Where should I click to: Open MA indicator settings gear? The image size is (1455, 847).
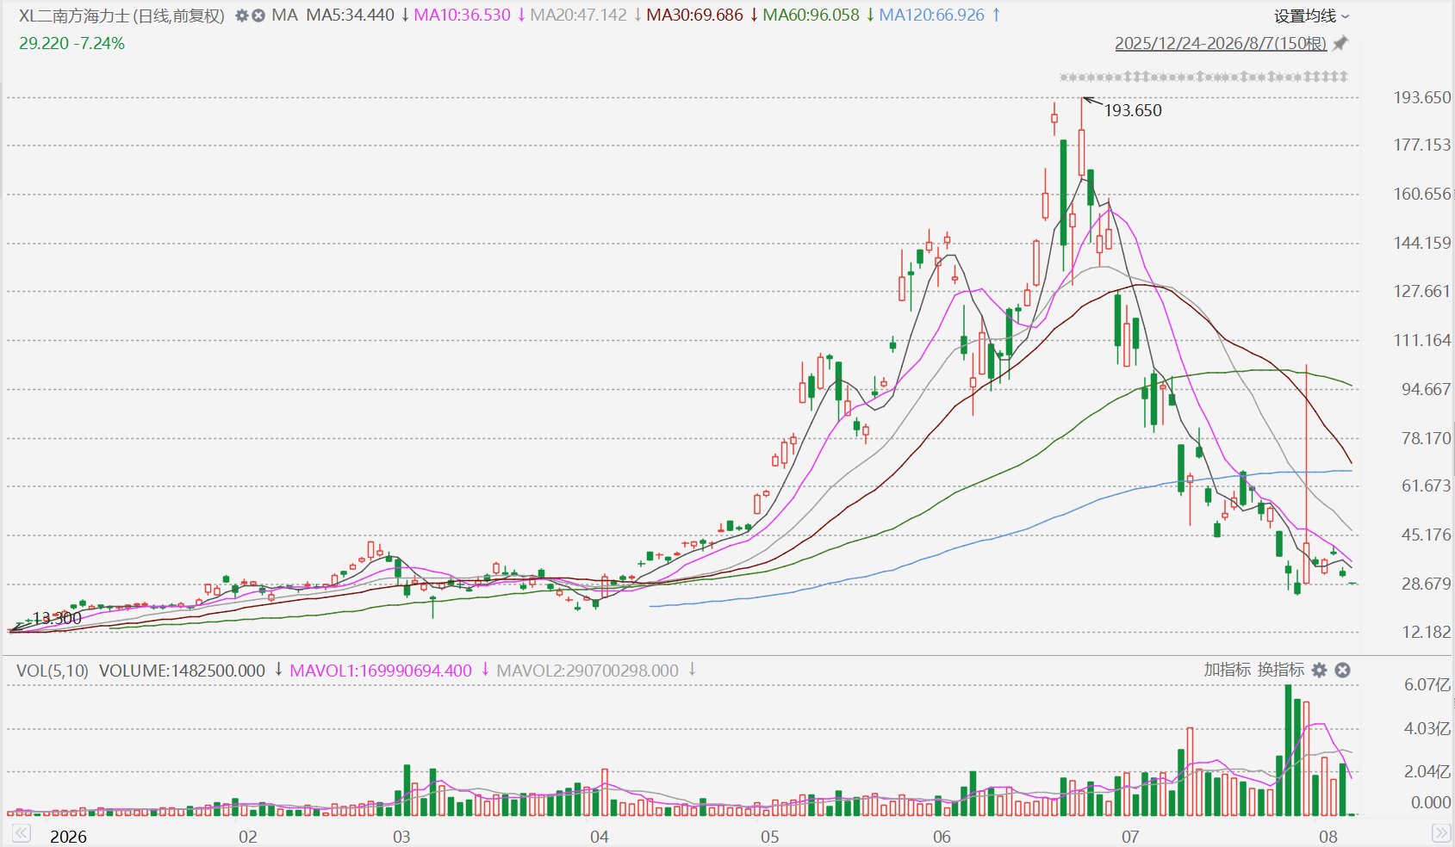[x=241, y=15]
